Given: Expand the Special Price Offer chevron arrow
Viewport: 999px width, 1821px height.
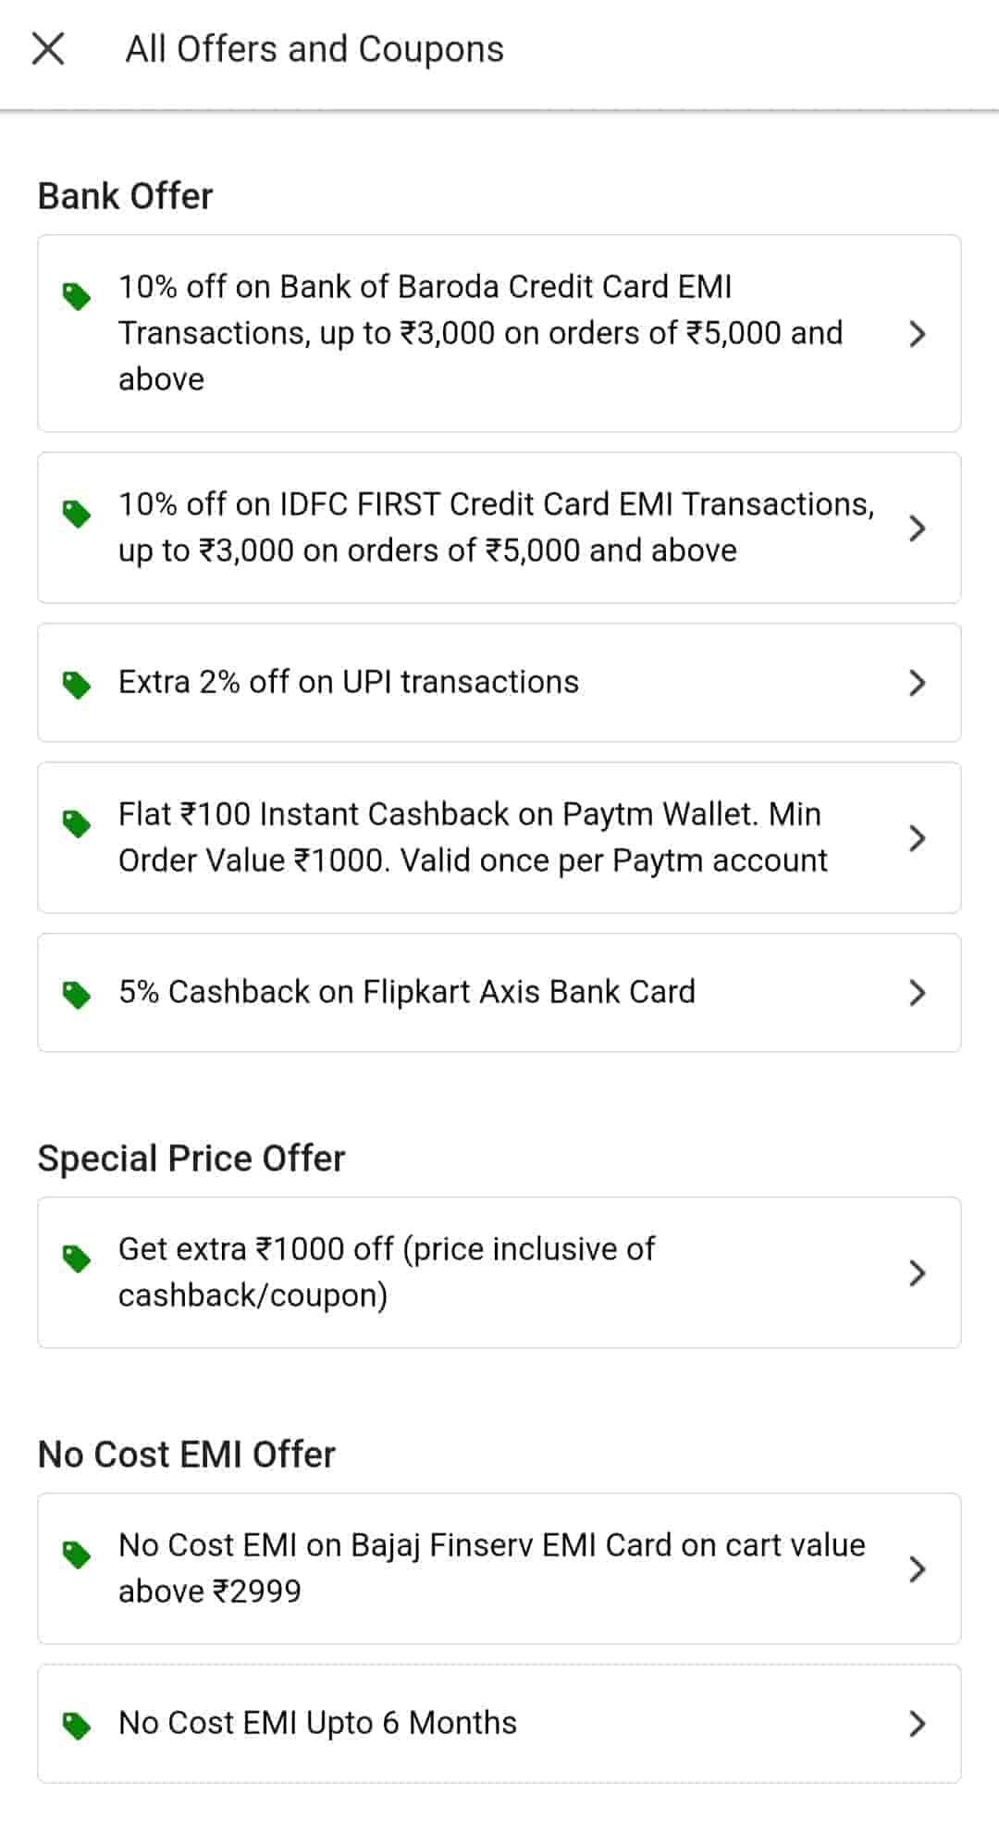Looking at the screenshot, I should pos(917,1273).
